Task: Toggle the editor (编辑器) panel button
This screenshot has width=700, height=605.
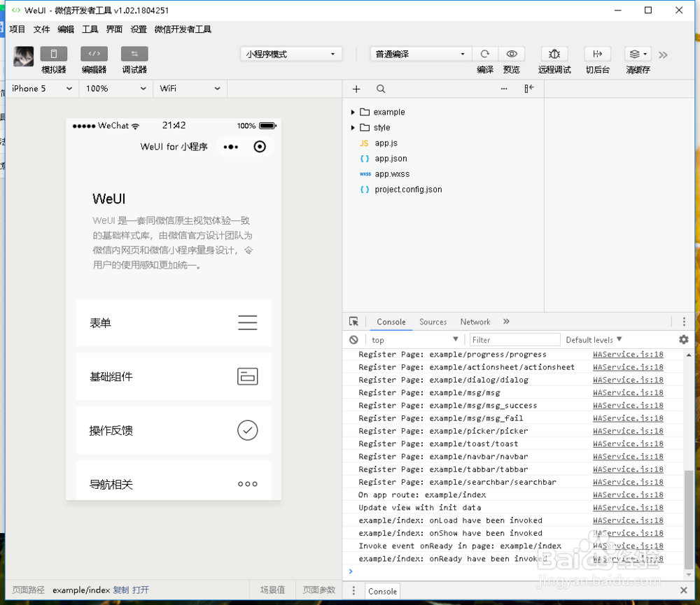Action: (94, 54)
